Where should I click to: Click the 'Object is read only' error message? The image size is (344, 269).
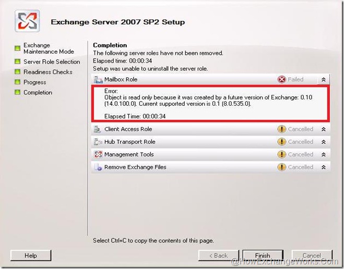208,100
